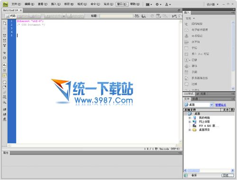Open the gear extend Dreamweaver dropdown
Screen dimensions: 237x180
coord(158,4)
